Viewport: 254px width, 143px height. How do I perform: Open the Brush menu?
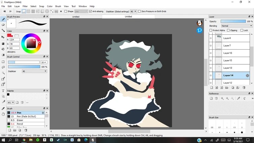tap(58, 6)
